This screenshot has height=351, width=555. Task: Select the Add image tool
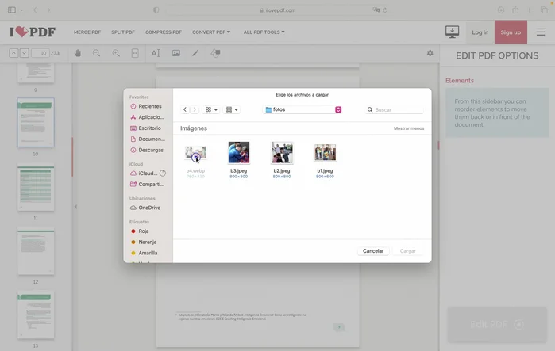176,53
